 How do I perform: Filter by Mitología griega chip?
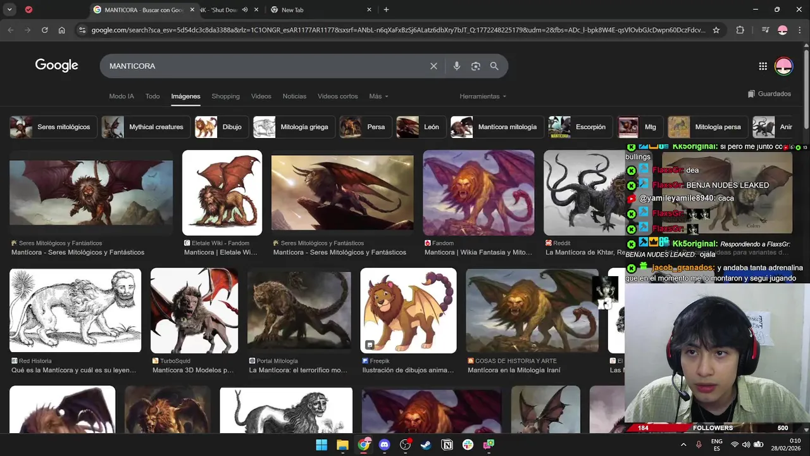point(294,127)
